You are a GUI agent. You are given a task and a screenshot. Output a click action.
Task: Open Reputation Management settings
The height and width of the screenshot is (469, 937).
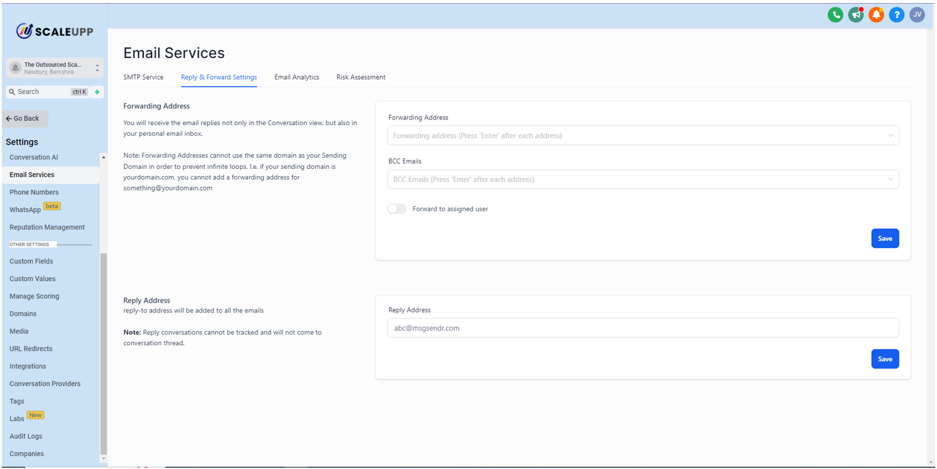pyautogui.click(x=47, y=227)
